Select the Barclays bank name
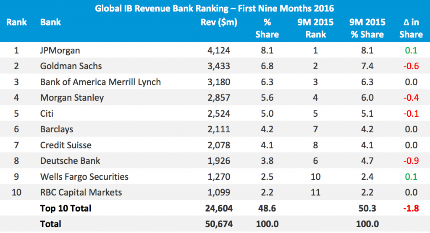Image resolution: width=430 pixels, height=233 pixels. click(57, 129)
